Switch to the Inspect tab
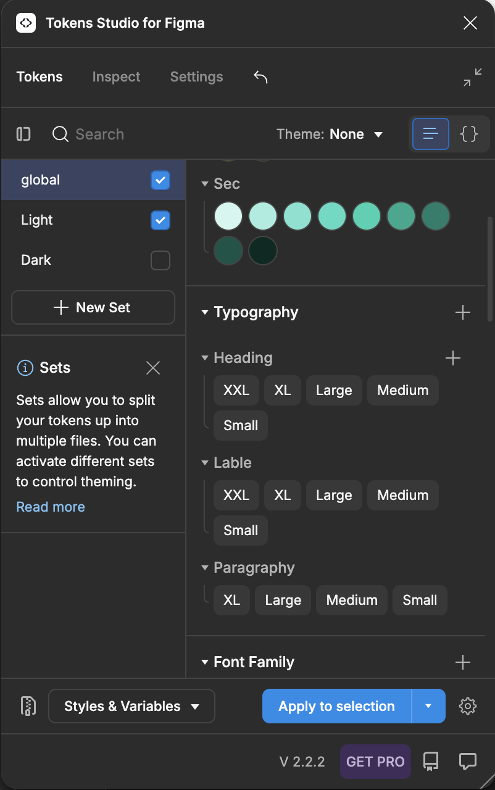Viewport: 495px width, 790px height. pos(116,77)
